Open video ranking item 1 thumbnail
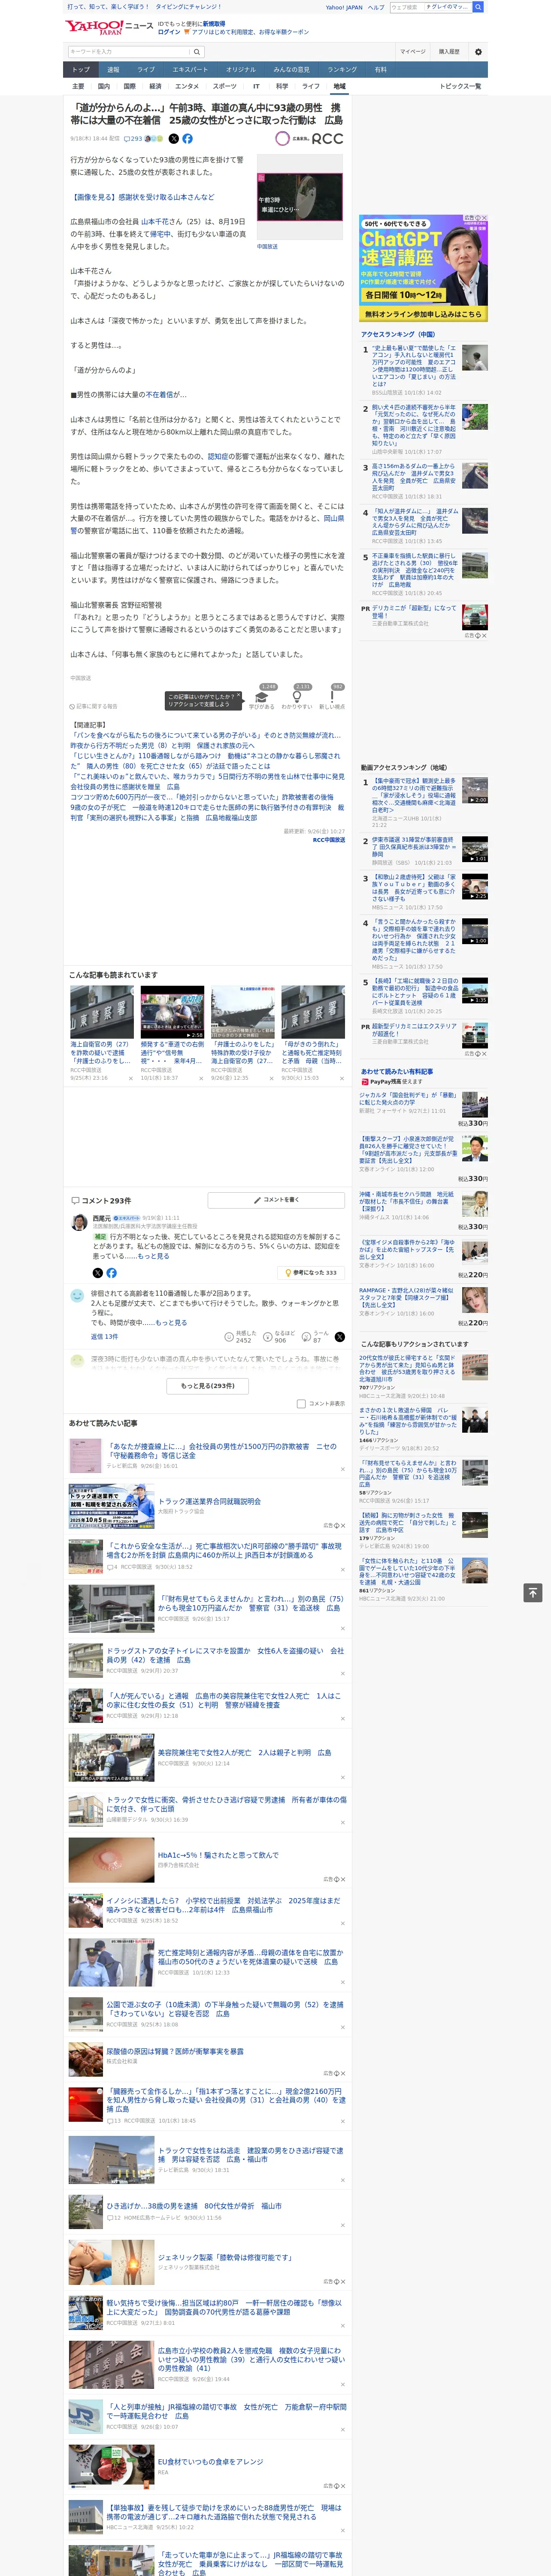 (475, 790)
